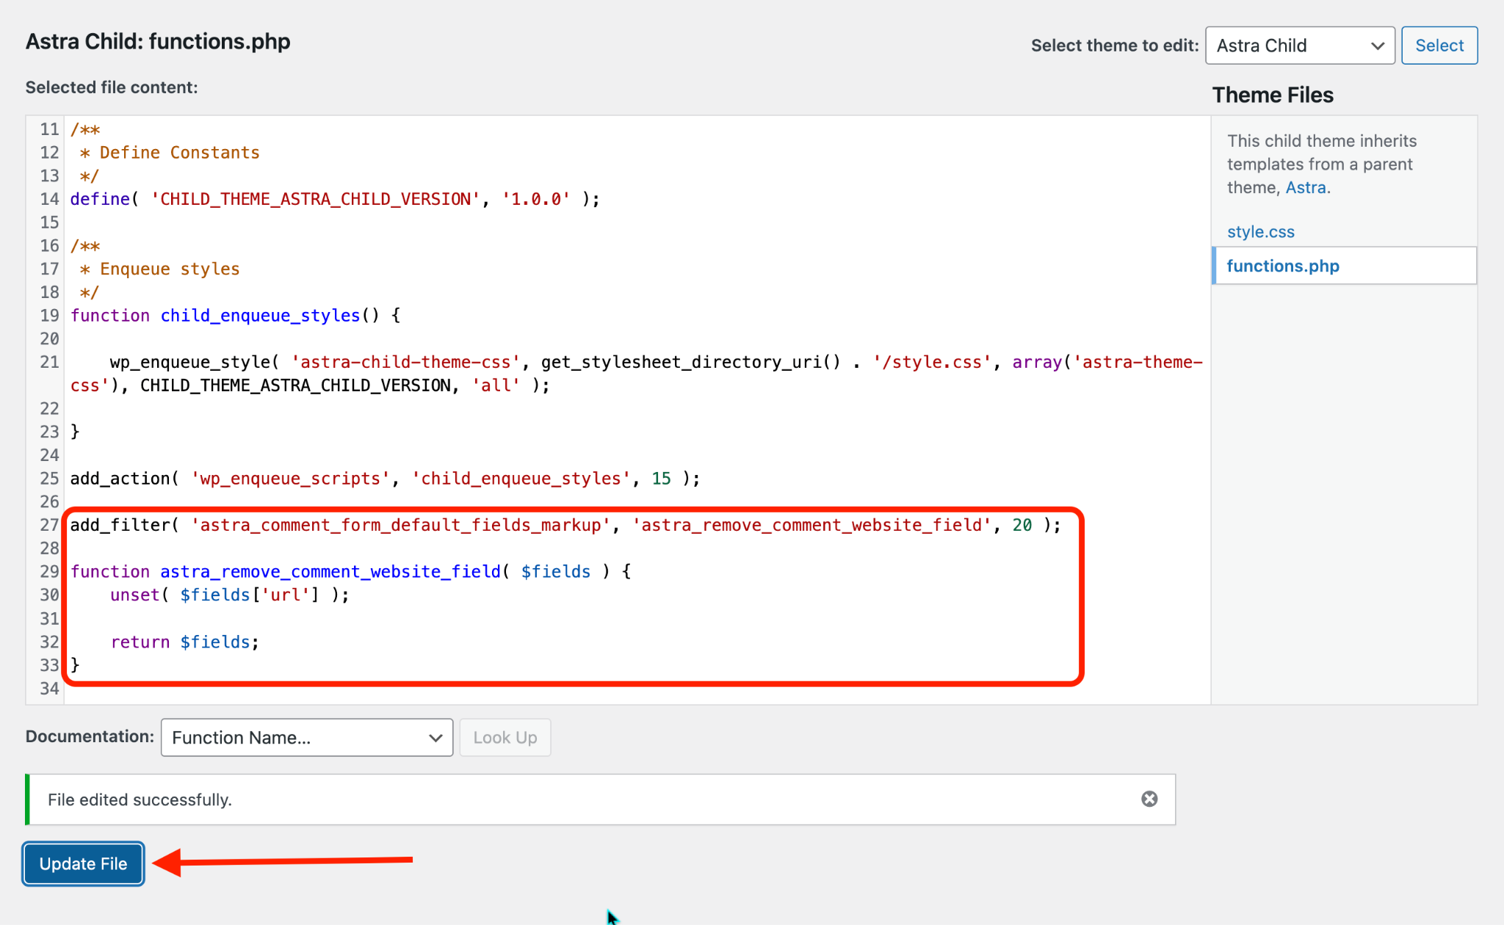This screenshot has height=925, width=1504.
Task: Click the '1.0.0' version string
Action: [537, 199]
